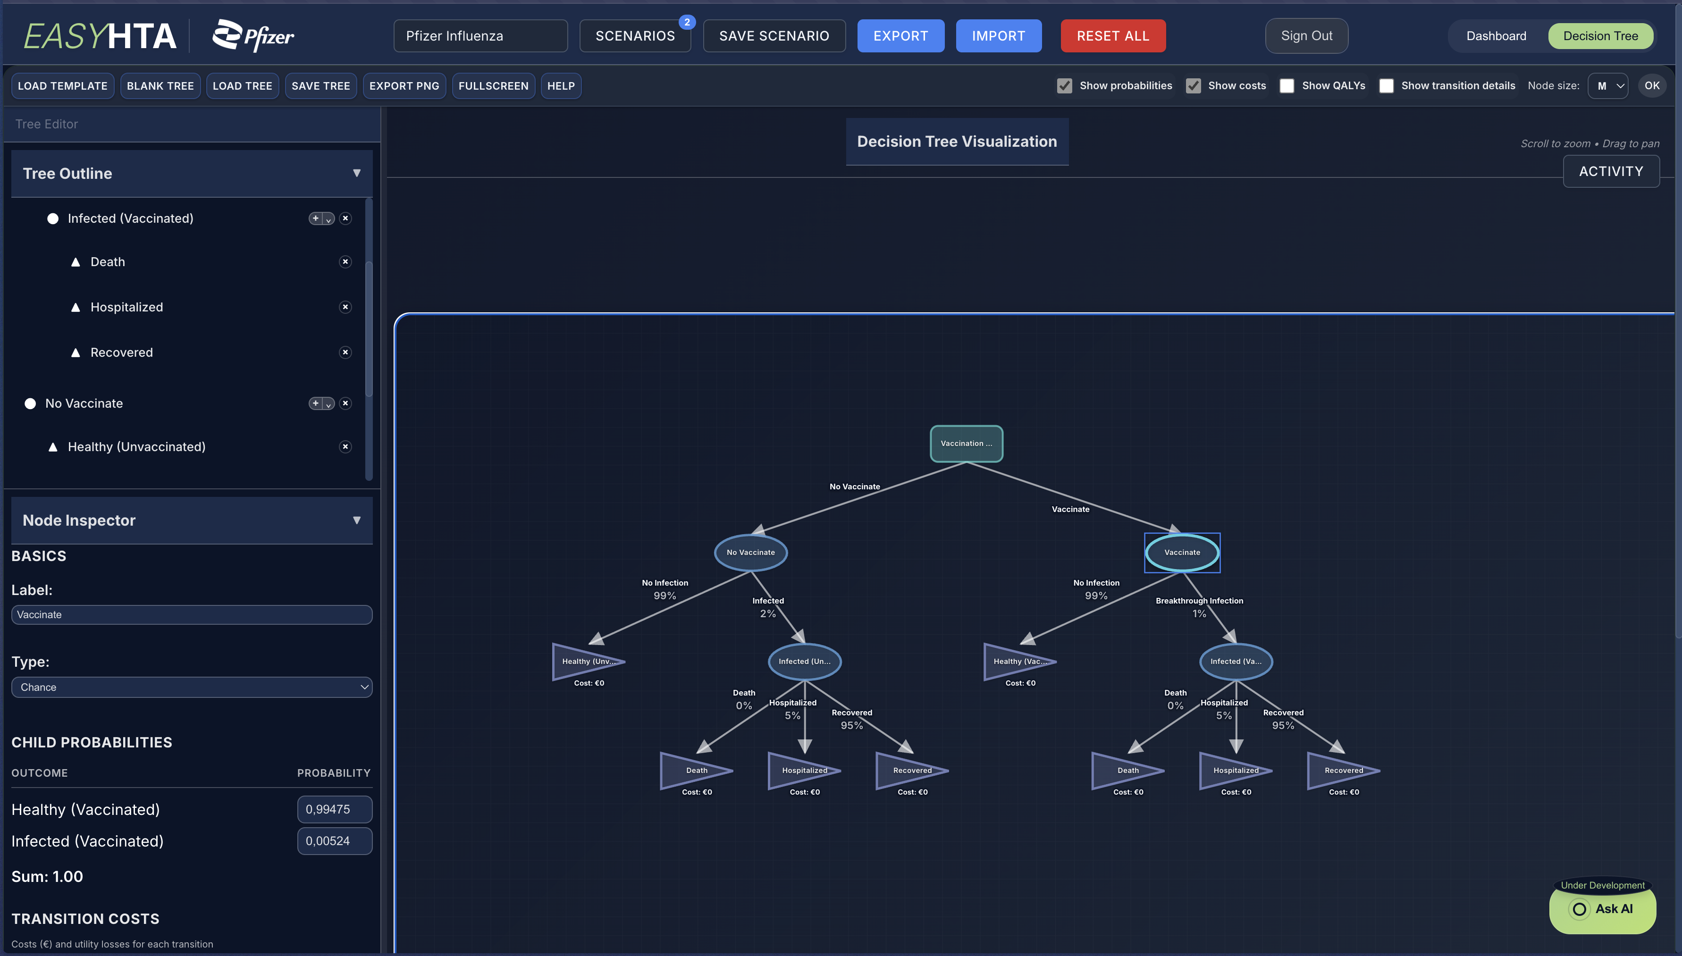
Task: Click the Pfizer Influenza name field
Action: (480, 35)
